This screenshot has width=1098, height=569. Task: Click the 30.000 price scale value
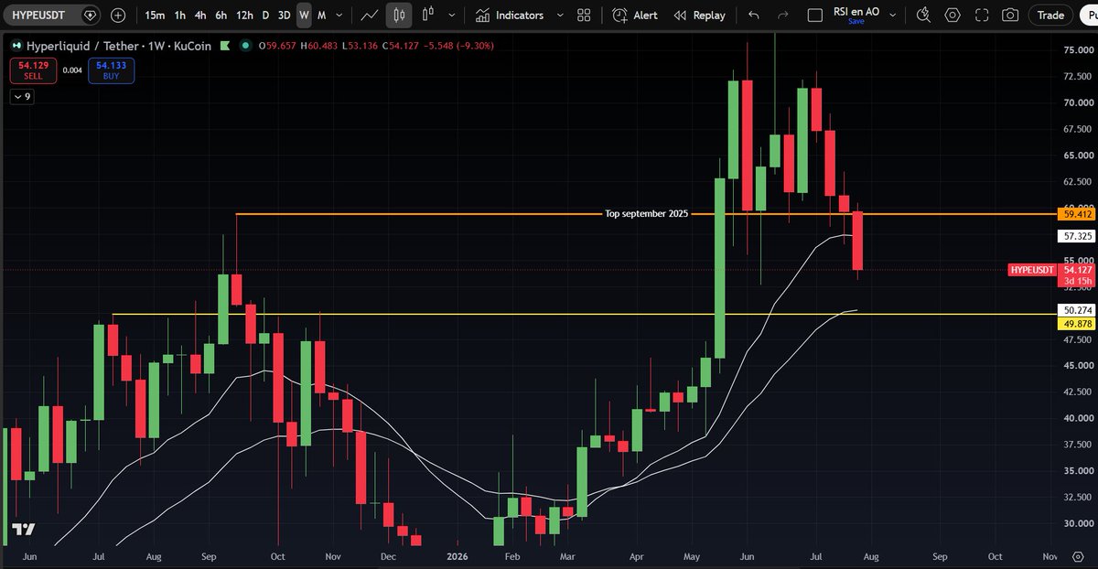coord(1078,523)
